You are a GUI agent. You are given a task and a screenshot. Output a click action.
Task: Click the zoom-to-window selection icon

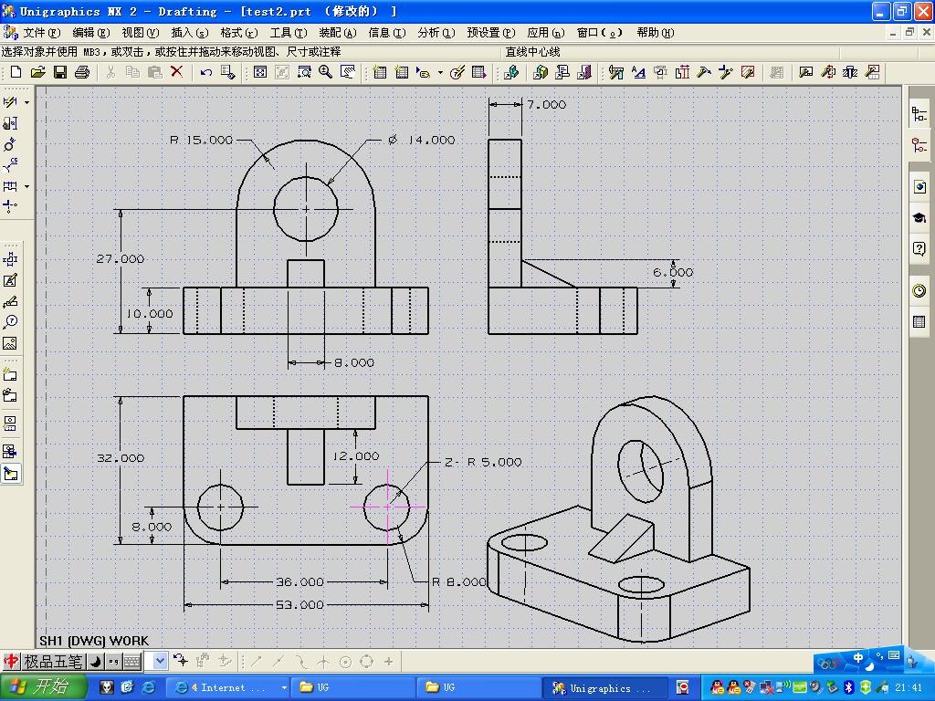tap(304, 72)
